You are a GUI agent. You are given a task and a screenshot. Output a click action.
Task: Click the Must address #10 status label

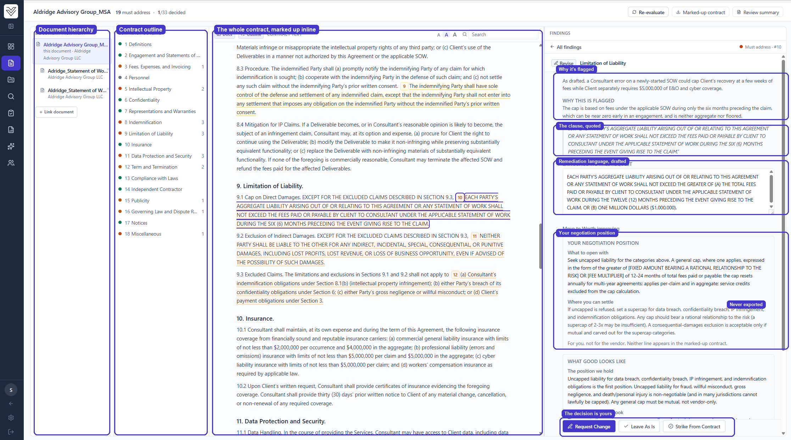click(x=760, y=47)
